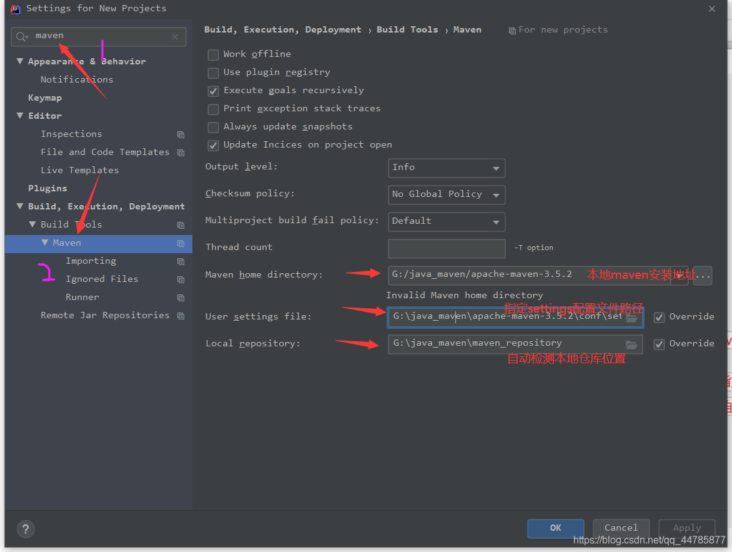Collapse the Build Tools node
The image size is (732, 552).
32,224
